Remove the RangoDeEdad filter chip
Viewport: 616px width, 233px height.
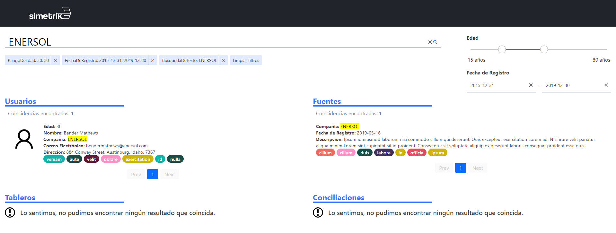pos(56,60)
